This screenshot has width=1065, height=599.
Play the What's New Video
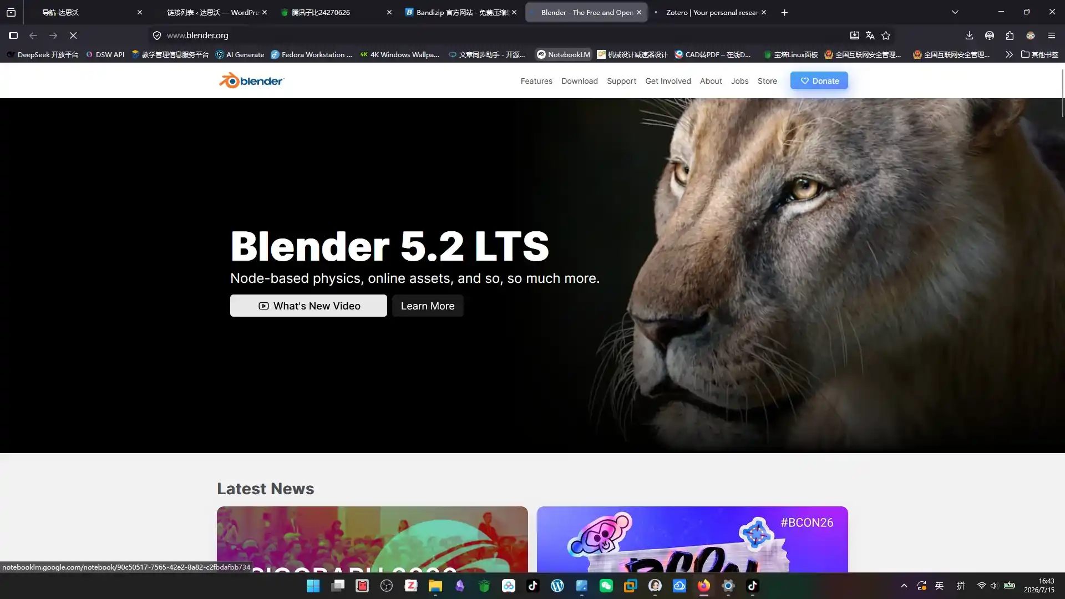308,306
